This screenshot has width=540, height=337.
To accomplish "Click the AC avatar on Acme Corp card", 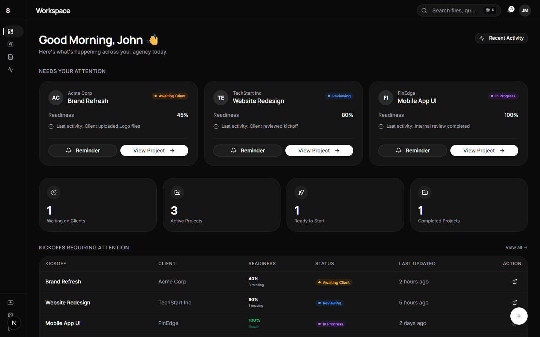I will point(56,98).
